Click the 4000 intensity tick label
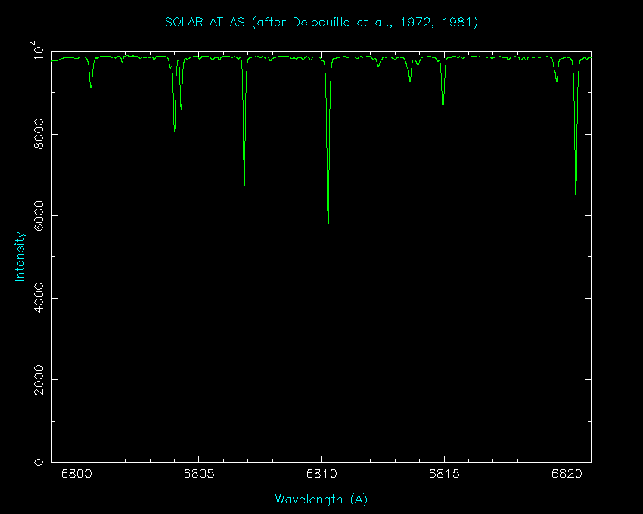Screen dimensions: 643x514 coord(39,298)
